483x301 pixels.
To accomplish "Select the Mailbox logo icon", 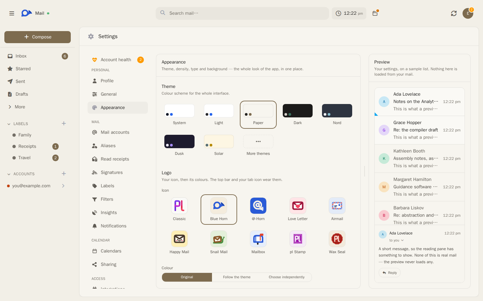I will [x=258, y=242].
